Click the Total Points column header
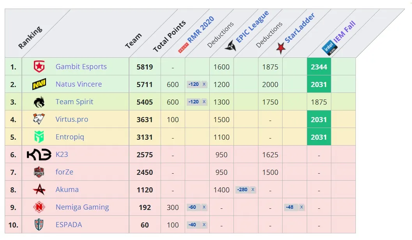The height and width of the screenshot is (240, 412). point(170,36)
